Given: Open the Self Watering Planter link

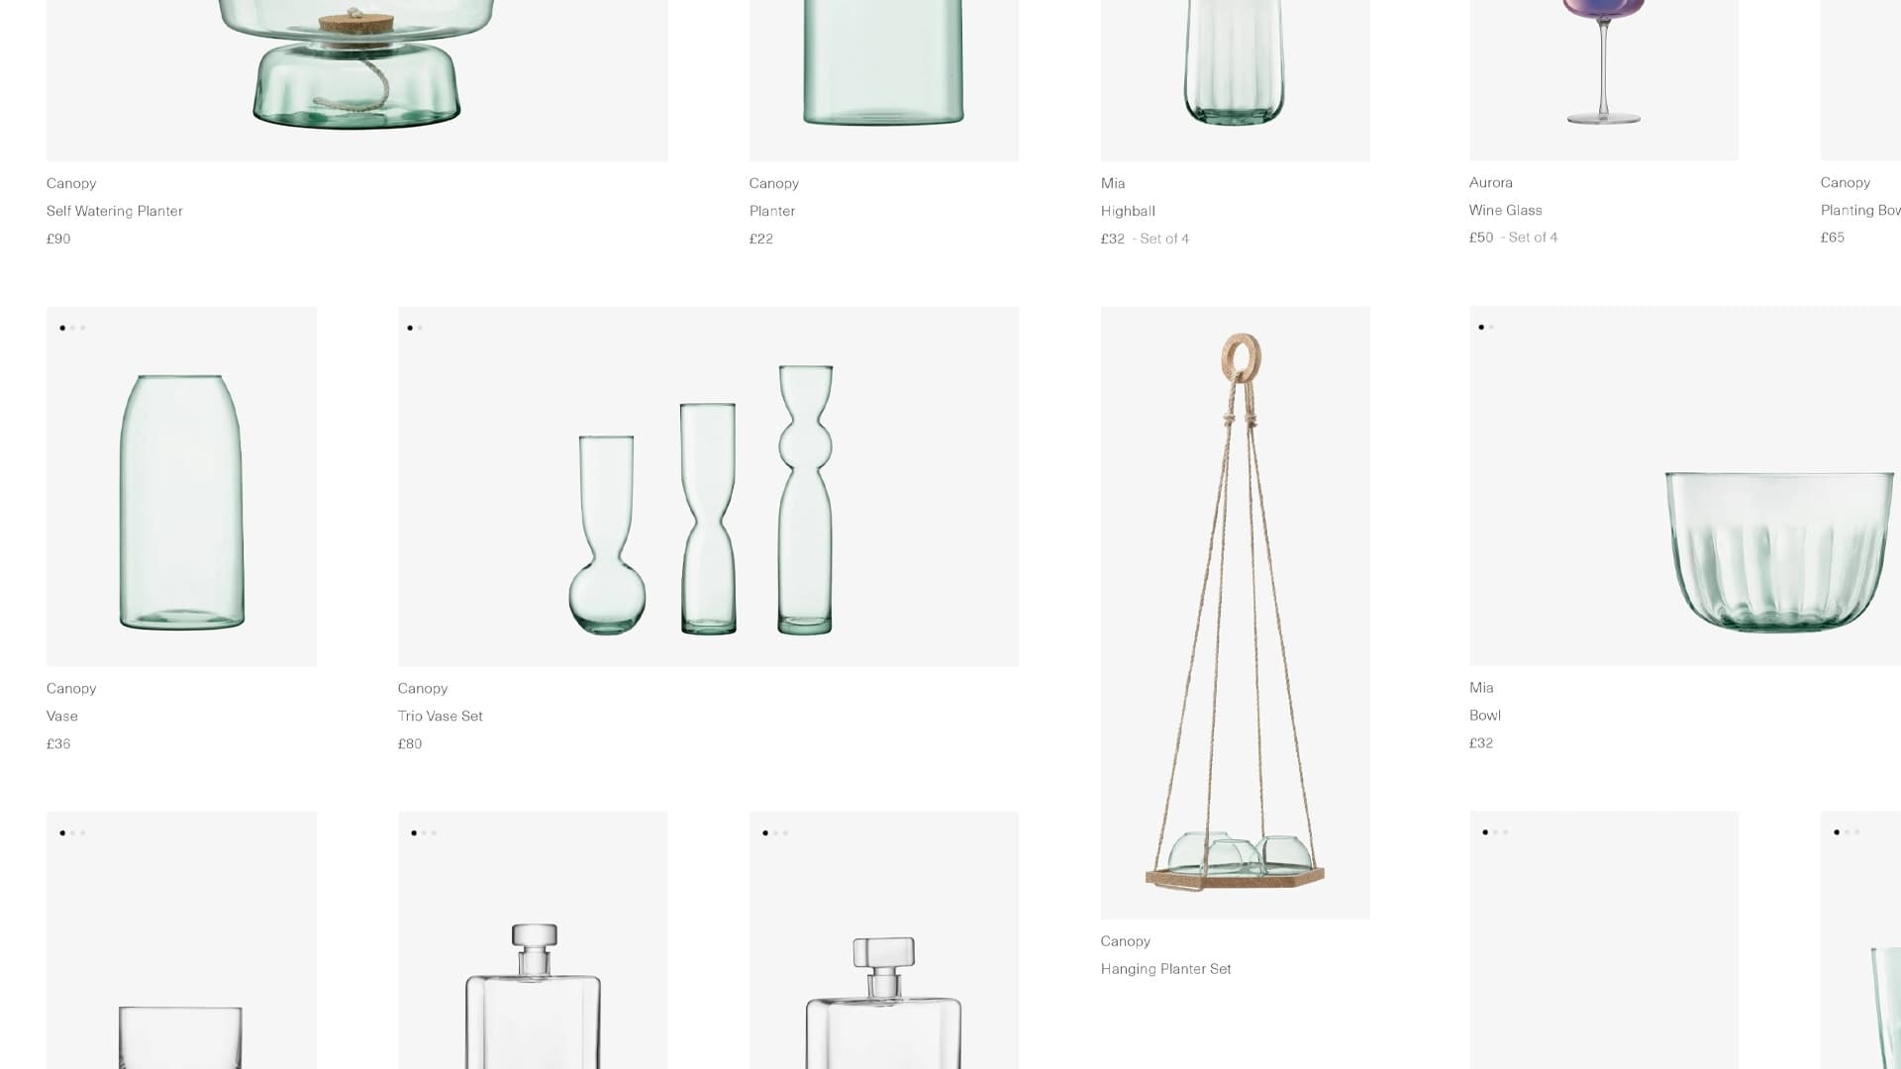Looking at the screenshot, I should point(115,211).
